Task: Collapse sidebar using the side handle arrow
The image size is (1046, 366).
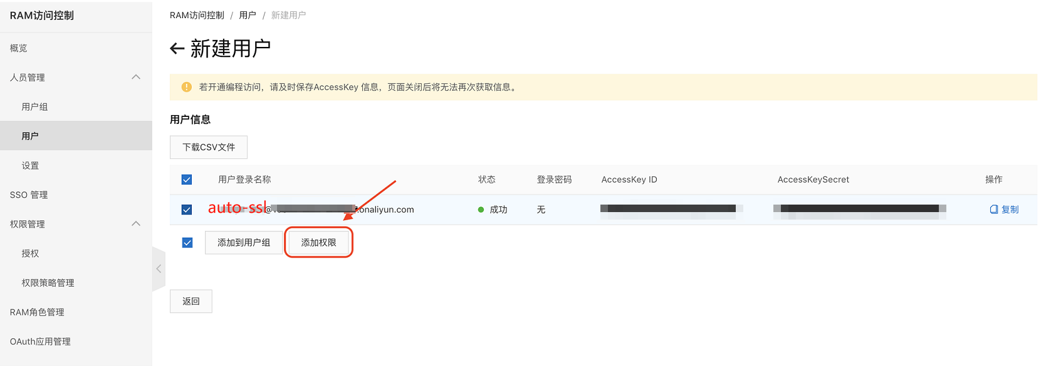Action: tap(159, 268)
